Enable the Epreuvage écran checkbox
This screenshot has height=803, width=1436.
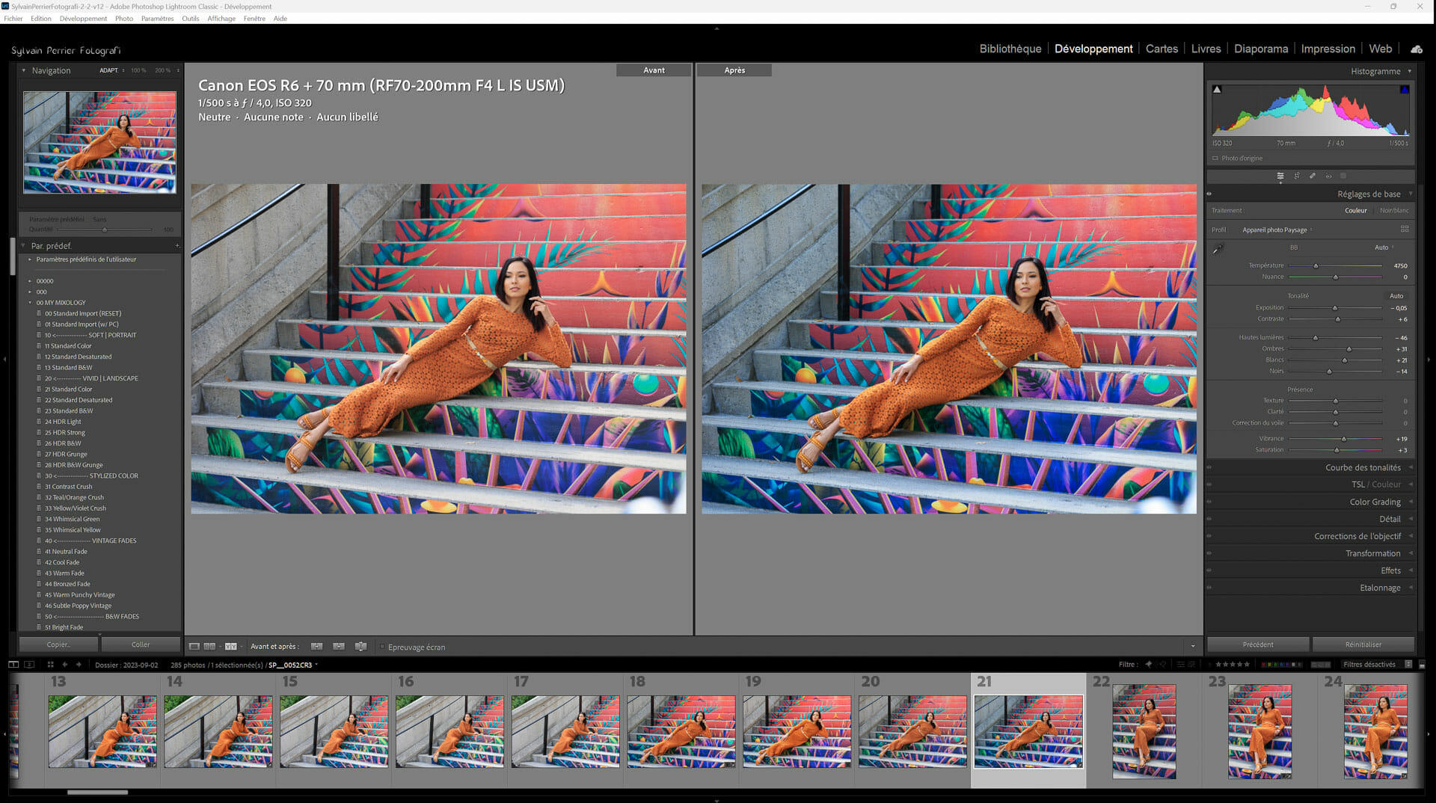pyautogui.click(x=382, y=647)
